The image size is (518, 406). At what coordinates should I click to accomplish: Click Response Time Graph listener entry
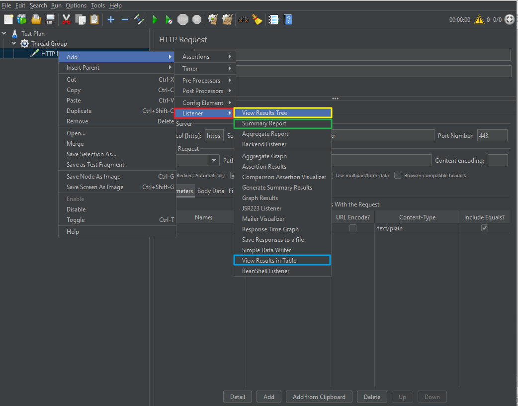click(282, 229)
